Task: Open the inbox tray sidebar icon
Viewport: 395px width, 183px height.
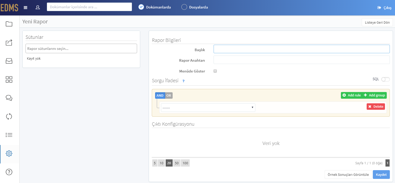Action: point(9,61)
